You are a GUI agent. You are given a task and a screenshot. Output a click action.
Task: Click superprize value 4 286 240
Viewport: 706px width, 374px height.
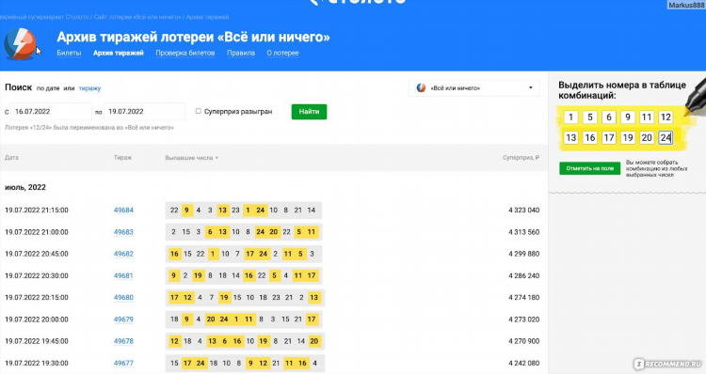tap(524, 275)
